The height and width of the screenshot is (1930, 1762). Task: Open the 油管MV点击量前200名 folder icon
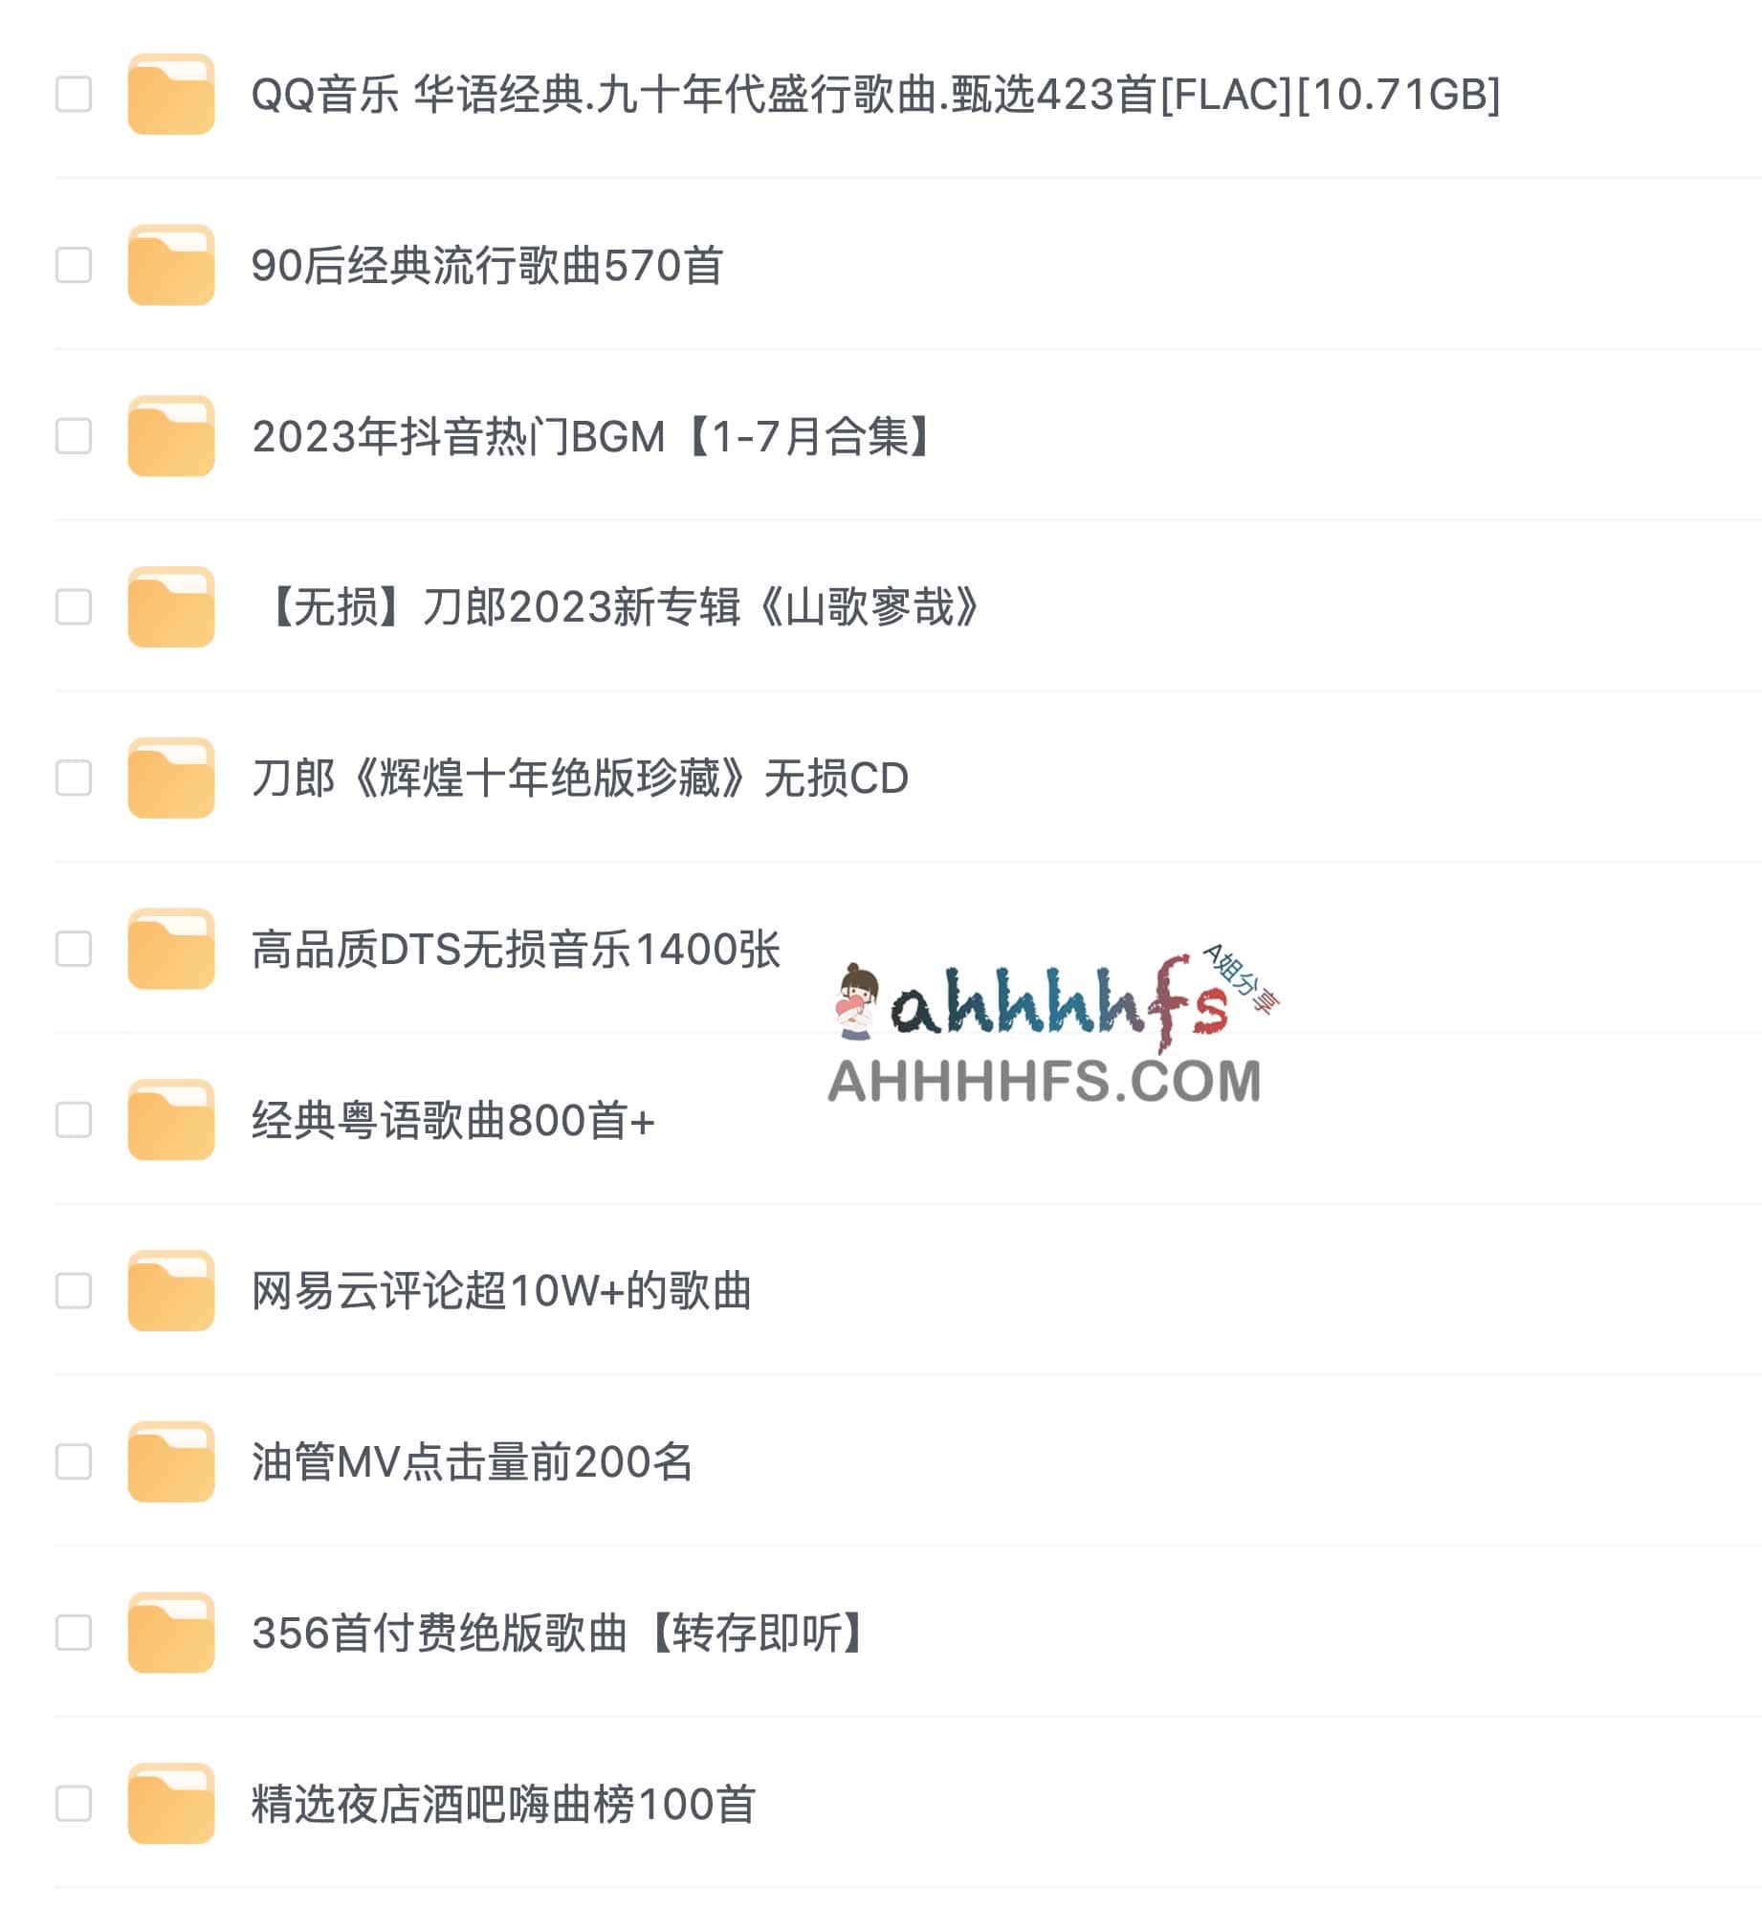point(170,1462)
